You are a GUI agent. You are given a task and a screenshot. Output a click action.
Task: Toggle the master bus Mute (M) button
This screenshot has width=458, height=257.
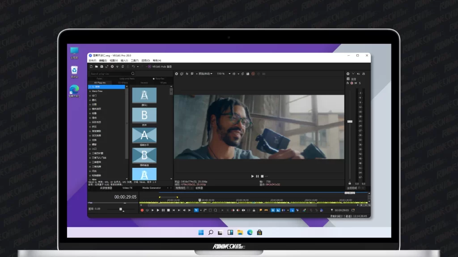(x=356, y=83)
